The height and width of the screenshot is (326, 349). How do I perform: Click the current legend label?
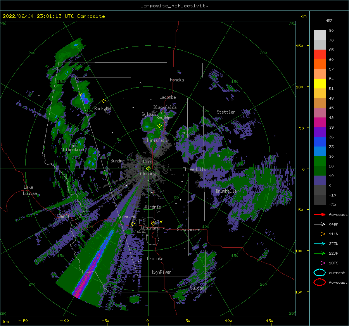(337, 273)
